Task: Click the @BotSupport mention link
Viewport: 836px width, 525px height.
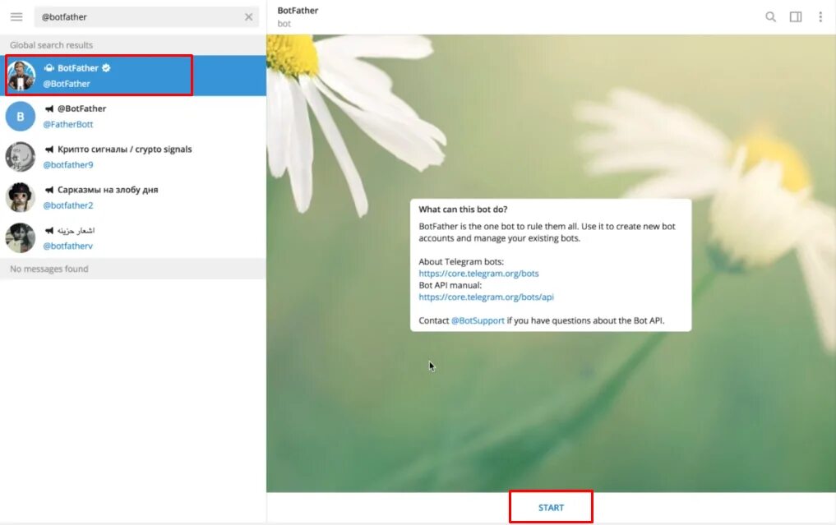Action: coord(477,320)
